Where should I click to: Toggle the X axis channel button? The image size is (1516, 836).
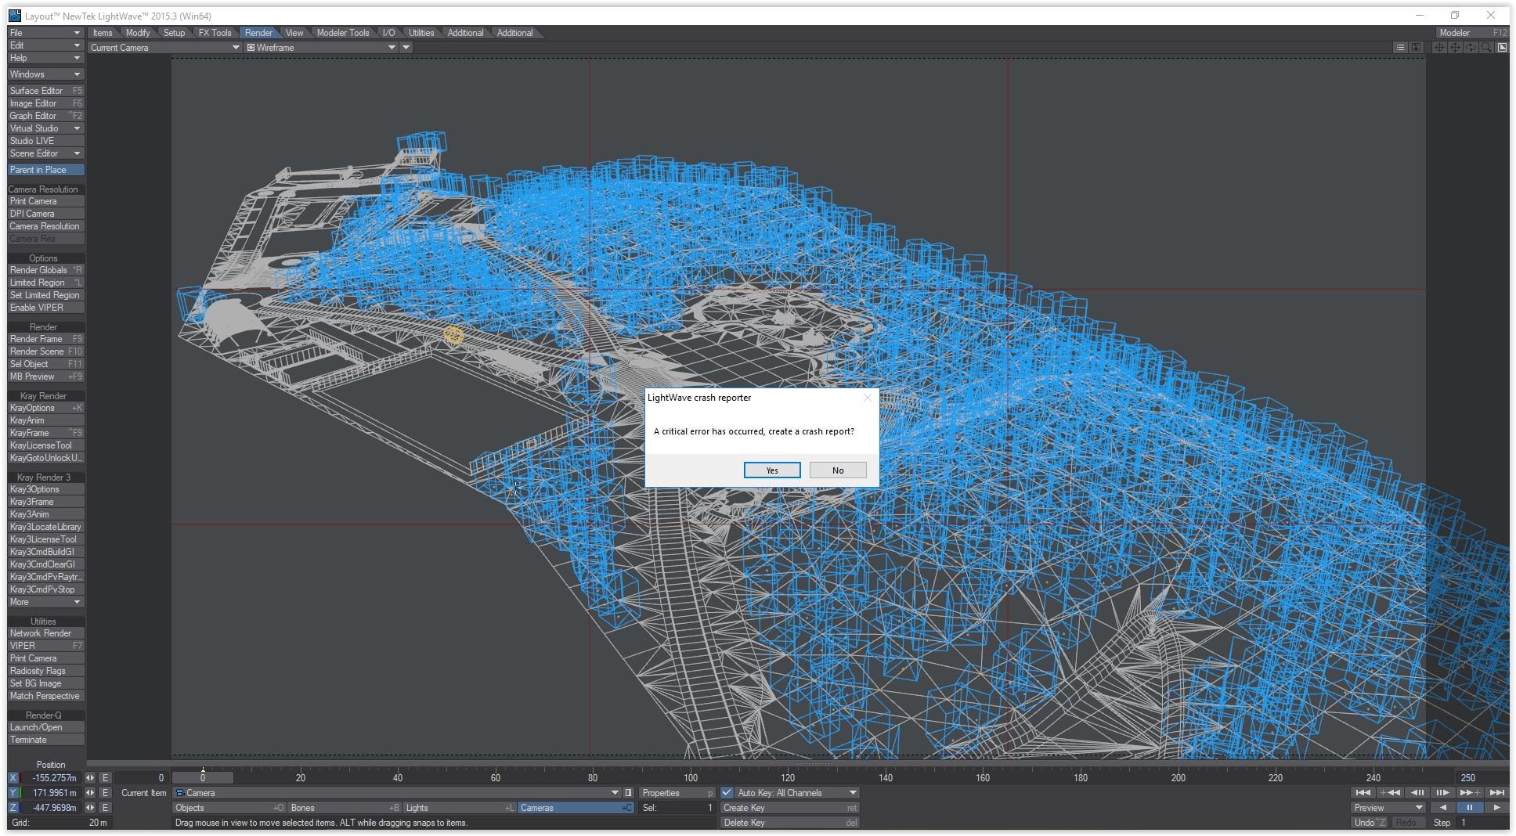(13, 778)
